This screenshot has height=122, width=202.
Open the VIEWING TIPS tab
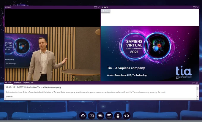[29, 83]
